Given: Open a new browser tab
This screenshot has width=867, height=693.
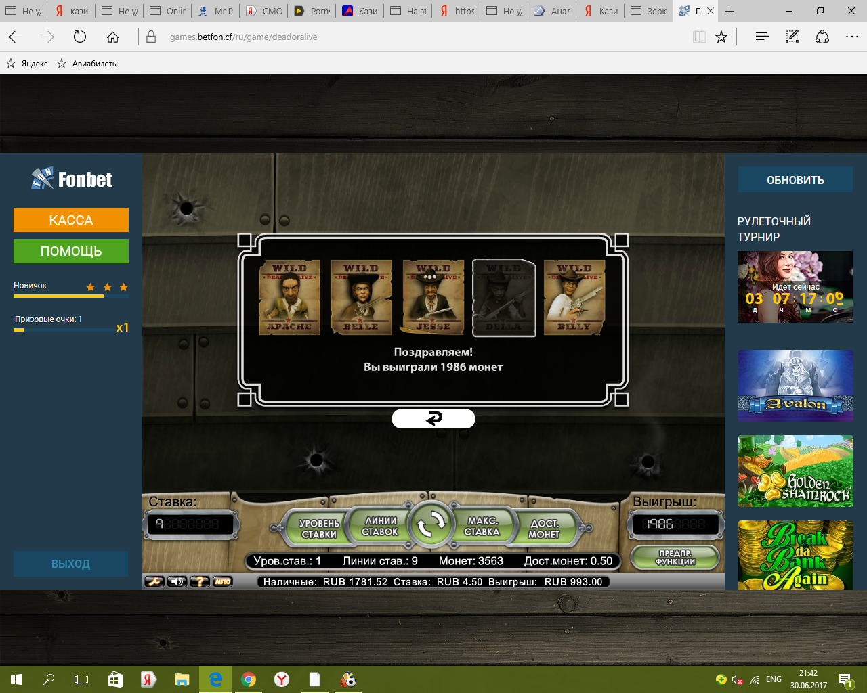Looking at the screenshot, I should (x=729, y=11).
